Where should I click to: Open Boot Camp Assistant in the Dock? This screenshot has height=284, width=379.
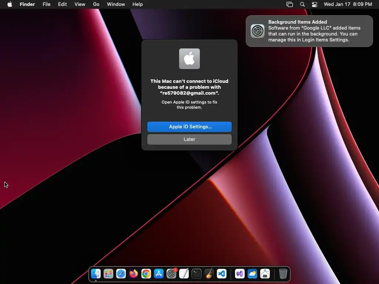point(265,274)
